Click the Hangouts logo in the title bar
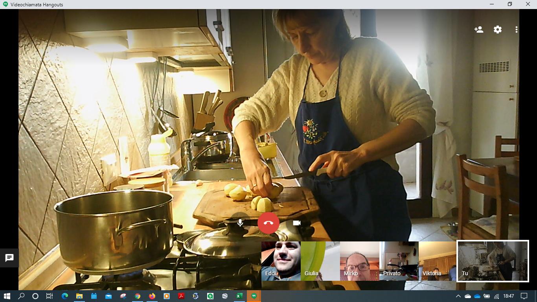Screen dimensions: 537x302 pyautogui.click(x=6, y=4)
